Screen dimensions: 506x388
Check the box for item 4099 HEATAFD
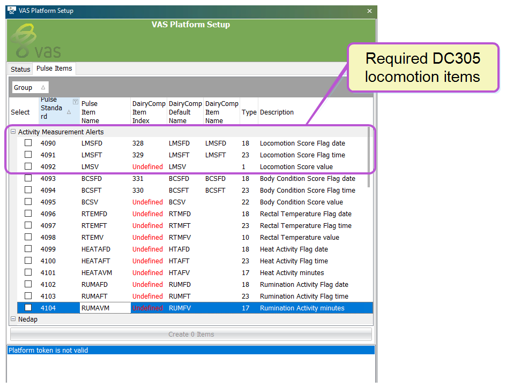click(28, 249)
